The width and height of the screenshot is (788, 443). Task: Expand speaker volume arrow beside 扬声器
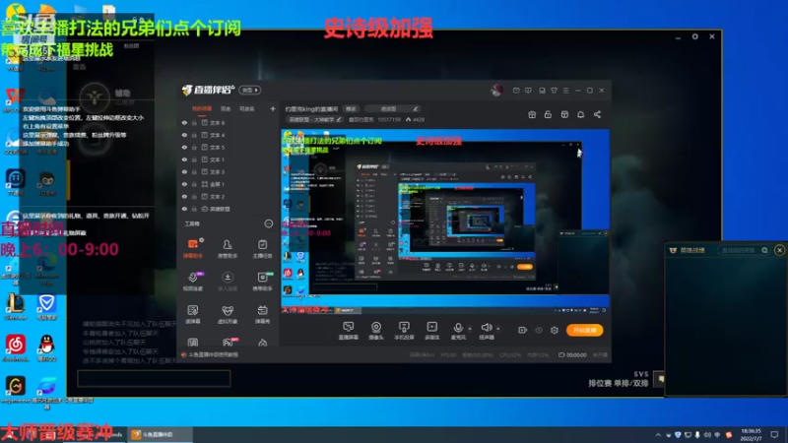pyautogui.click(x=498, y=329)
